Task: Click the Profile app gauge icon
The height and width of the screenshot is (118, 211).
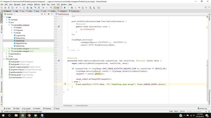Action: 79,8
